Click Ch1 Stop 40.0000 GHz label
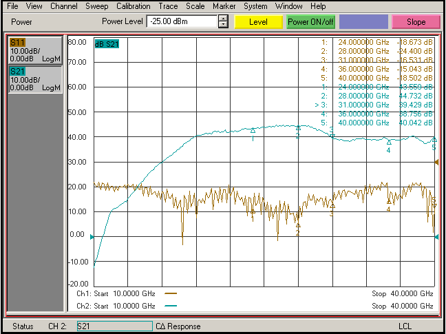 pyautogui.click(x=403, y=293)
